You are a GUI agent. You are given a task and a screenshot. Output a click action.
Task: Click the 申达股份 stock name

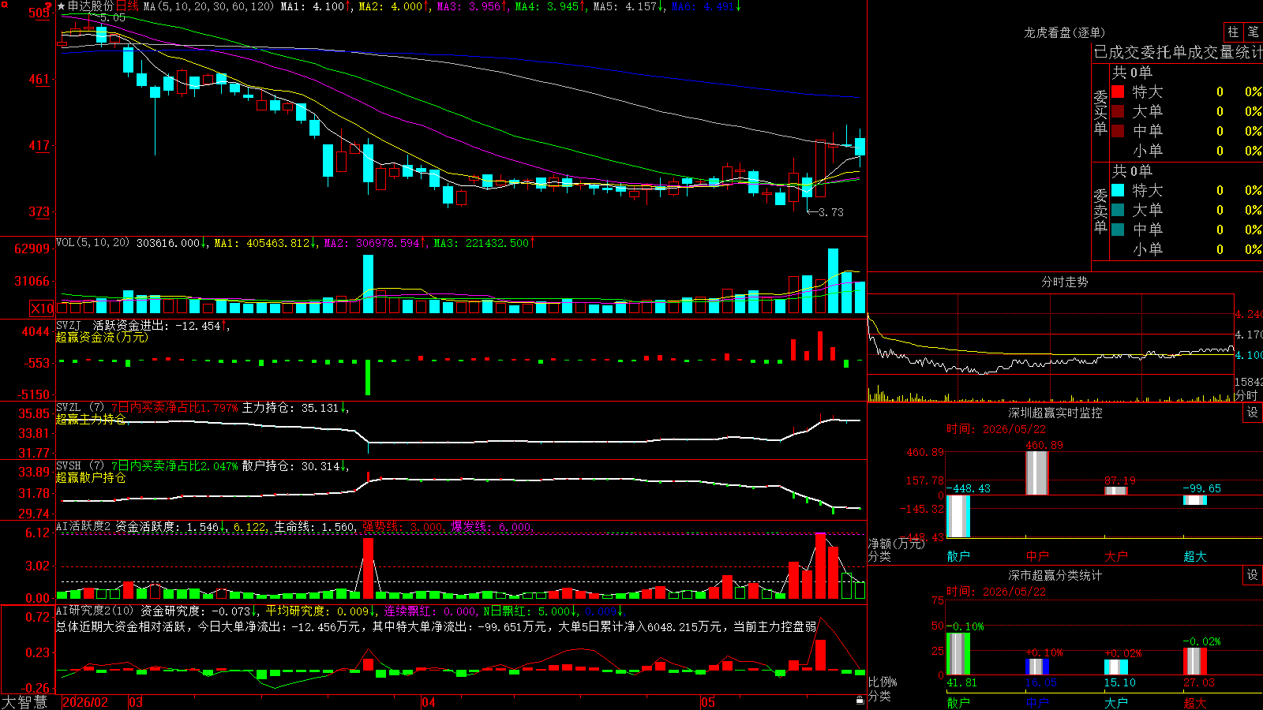click(x=91, y=6)
